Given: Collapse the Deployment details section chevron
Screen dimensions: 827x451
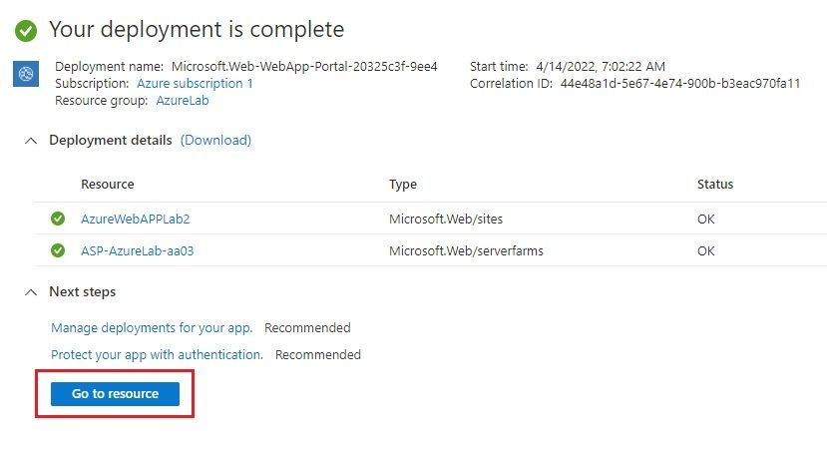Looking at the screenshot, I should [x=31, y=141].
